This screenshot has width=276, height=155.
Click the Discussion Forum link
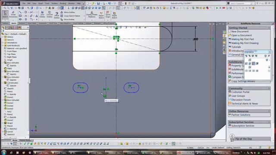pos(241,99)
